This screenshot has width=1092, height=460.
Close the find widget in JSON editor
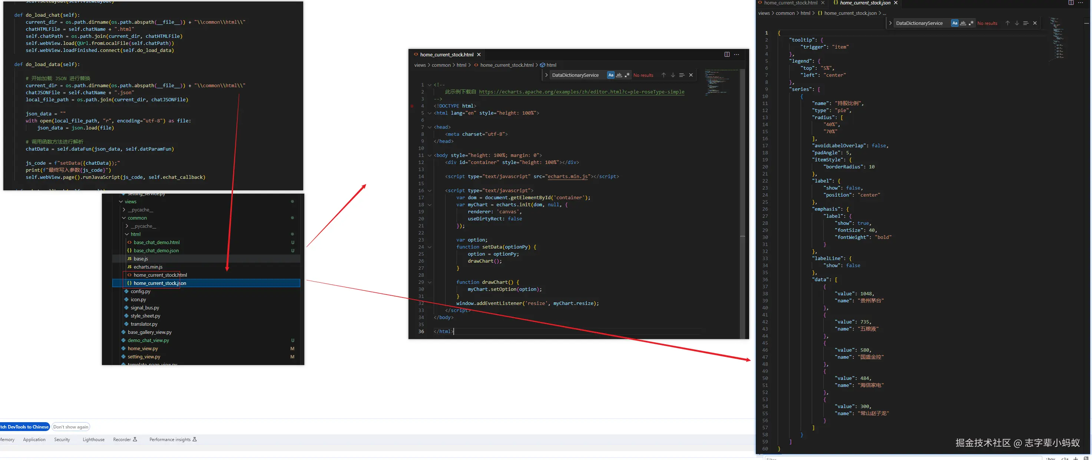(1035, 23)
